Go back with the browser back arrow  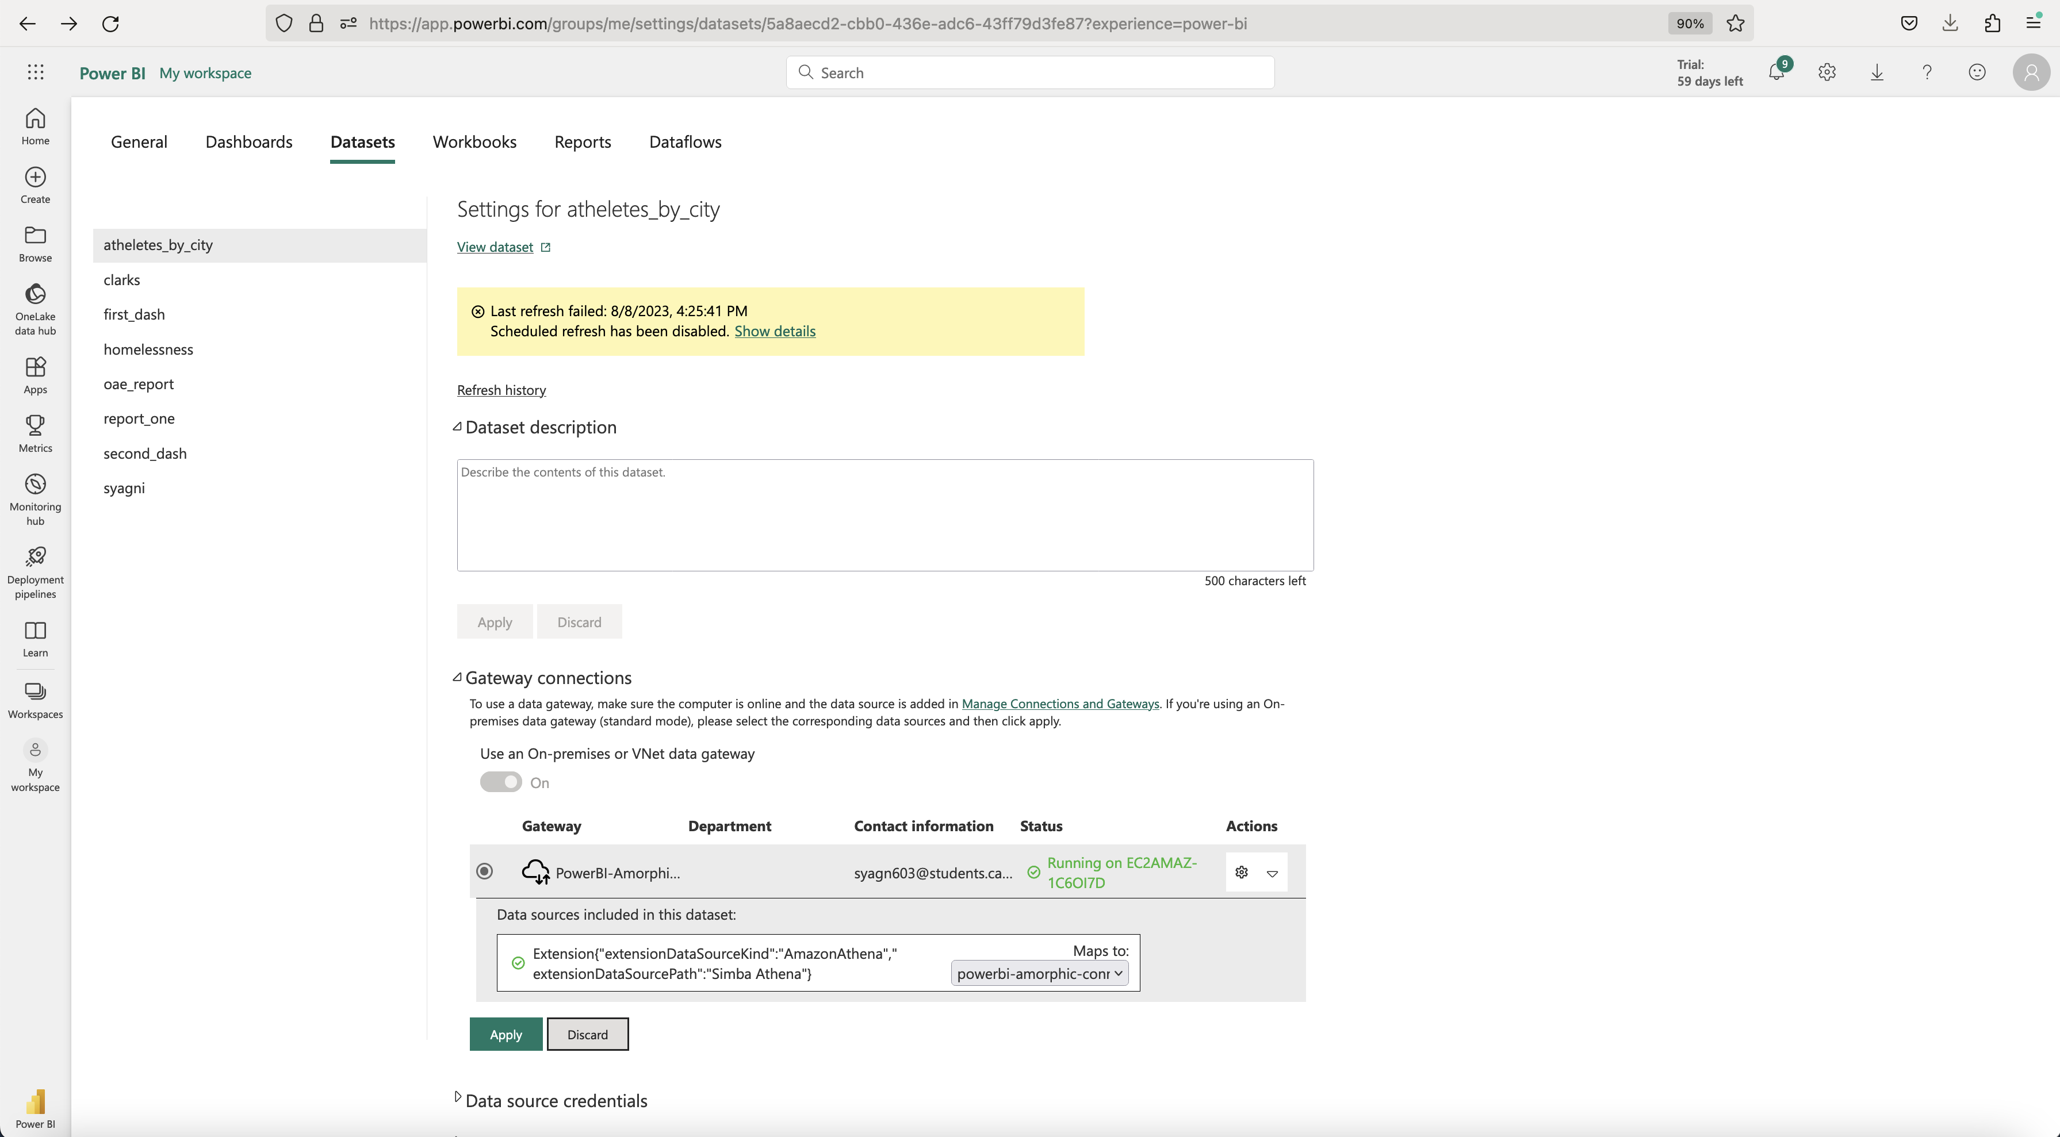(x=27, y=23)
